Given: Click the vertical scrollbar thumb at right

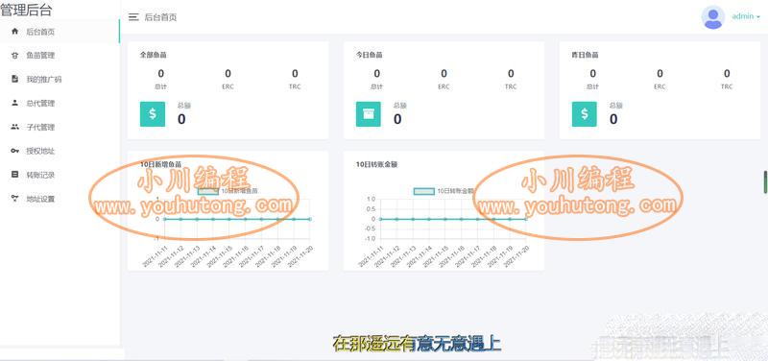Looking at the screenshot, I should [765, 182].
